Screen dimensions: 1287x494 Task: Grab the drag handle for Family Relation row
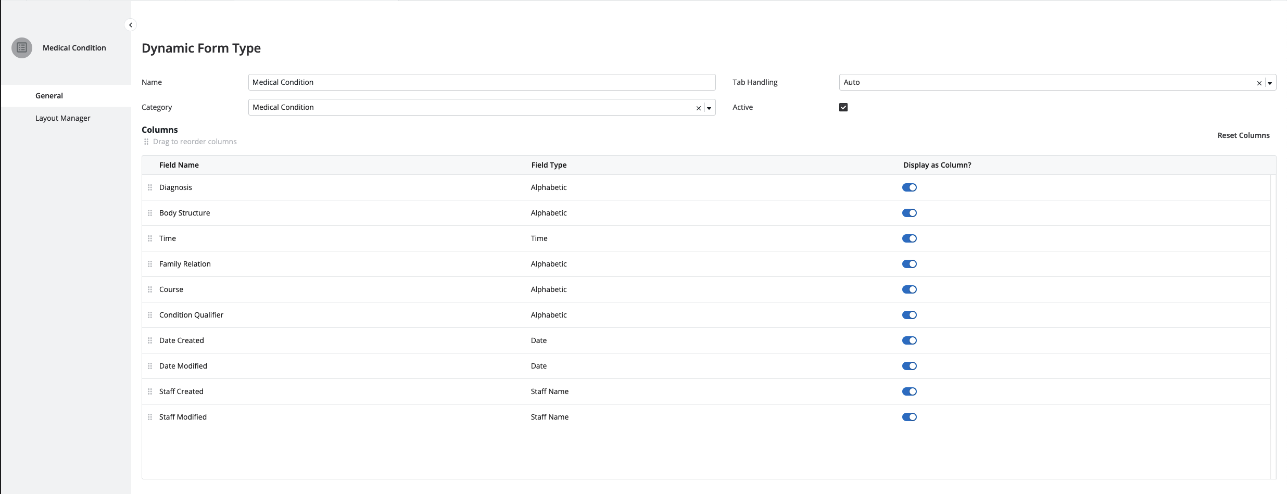click(150, 264)
